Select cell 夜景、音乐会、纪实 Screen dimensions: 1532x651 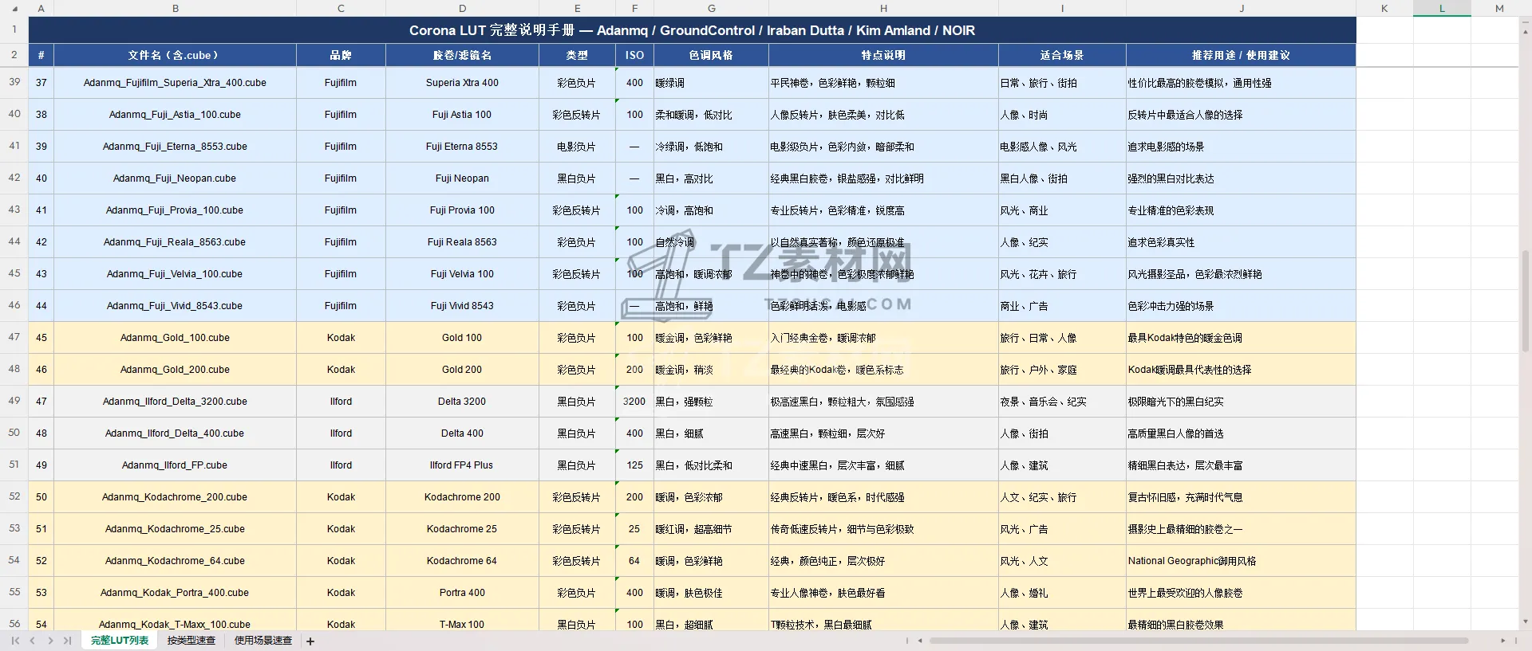coord(1062,402)
